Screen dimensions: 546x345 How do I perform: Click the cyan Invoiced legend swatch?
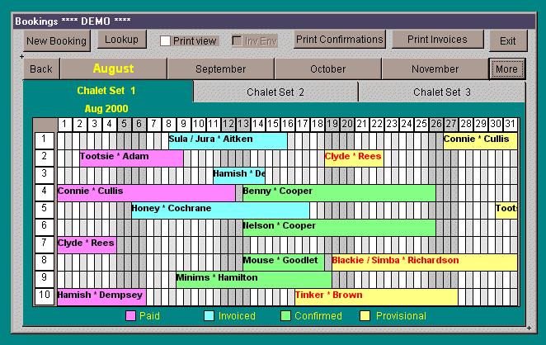(209, 316)
